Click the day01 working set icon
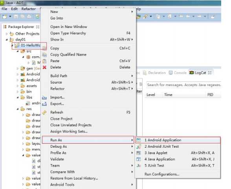Screen dimensions: 231x189 (12, 39)
